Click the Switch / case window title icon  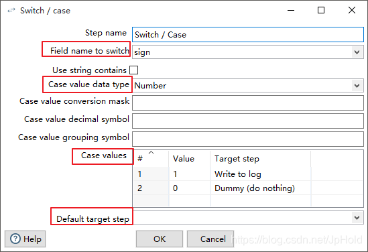pyautogui.click(x=11, y=10)
